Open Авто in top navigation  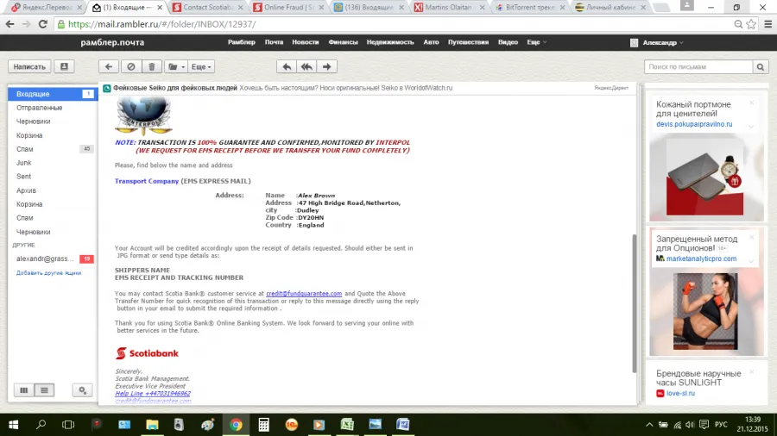point(431,42)
